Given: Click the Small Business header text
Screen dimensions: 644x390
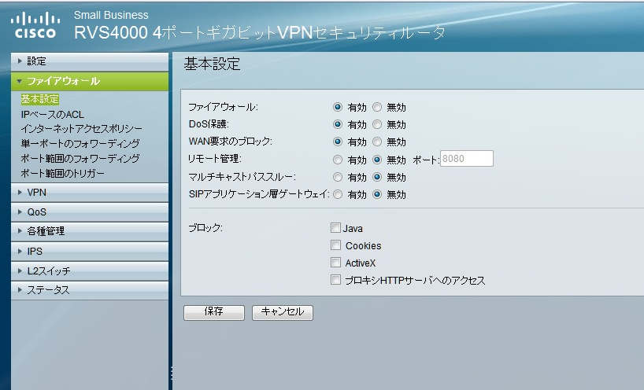Looking at the screenshot, I should click(111, 15).
